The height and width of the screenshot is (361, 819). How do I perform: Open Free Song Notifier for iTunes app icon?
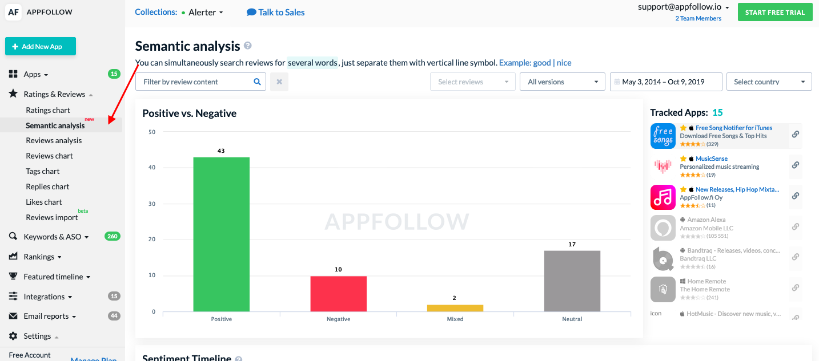pyautogui.click(x=663, y=136)
